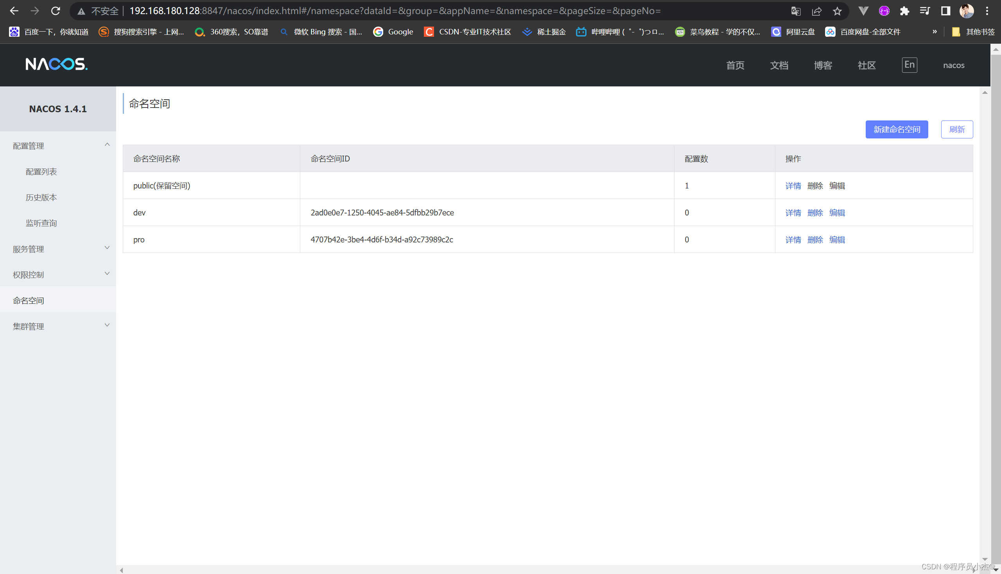Click 删除 for the pro namespace
Screen dimensions: 1001x574
(x=815, y=240)
